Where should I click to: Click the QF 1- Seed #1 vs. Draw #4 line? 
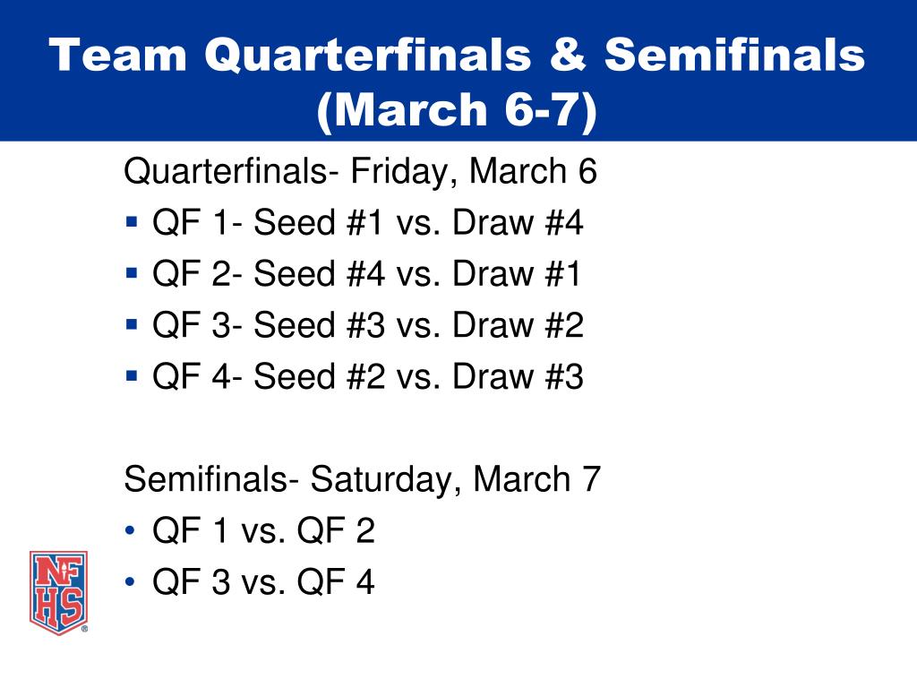coord(368,222)
